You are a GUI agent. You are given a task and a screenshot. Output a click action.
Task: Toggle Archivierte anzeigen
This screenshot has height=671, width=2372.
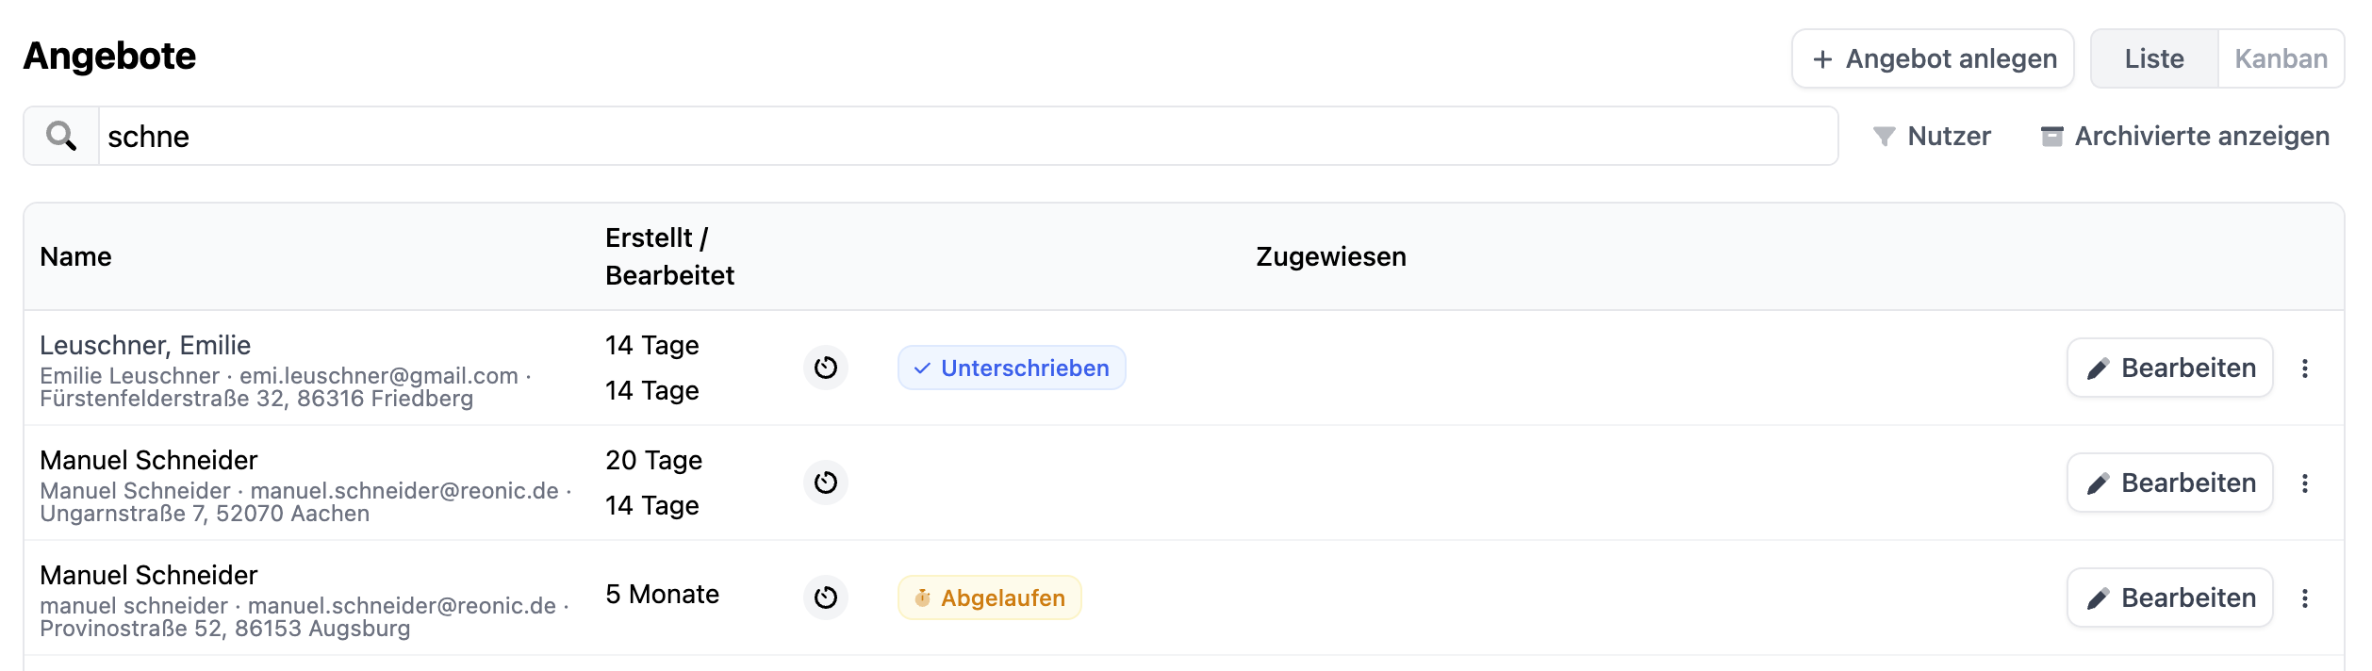pos(2184,137)
